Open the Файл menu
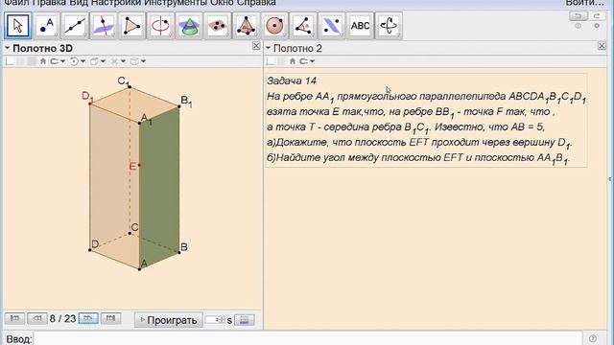614x345 pixels. pos(17,3)
